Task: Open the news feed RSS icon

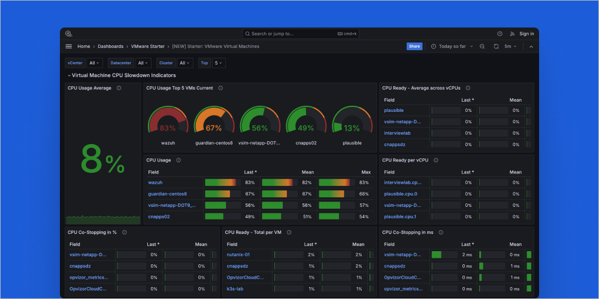Action: [512, 34]
